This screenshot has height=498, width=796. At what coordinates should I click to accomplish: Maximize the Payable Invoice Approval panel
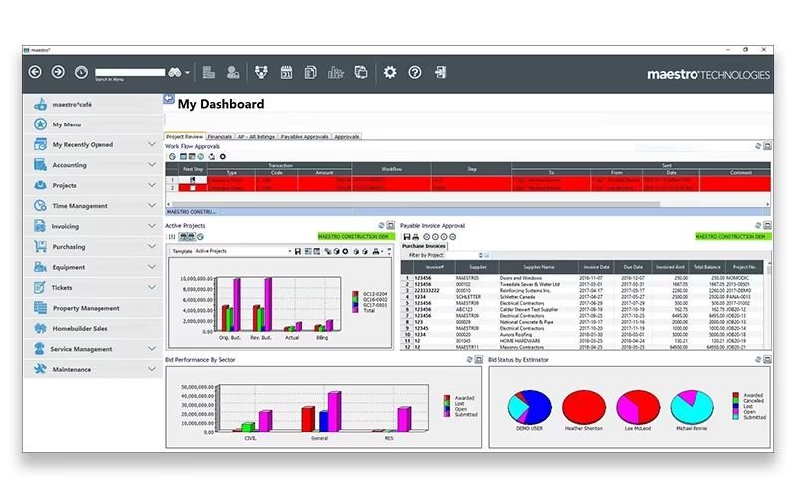[767, 225]
